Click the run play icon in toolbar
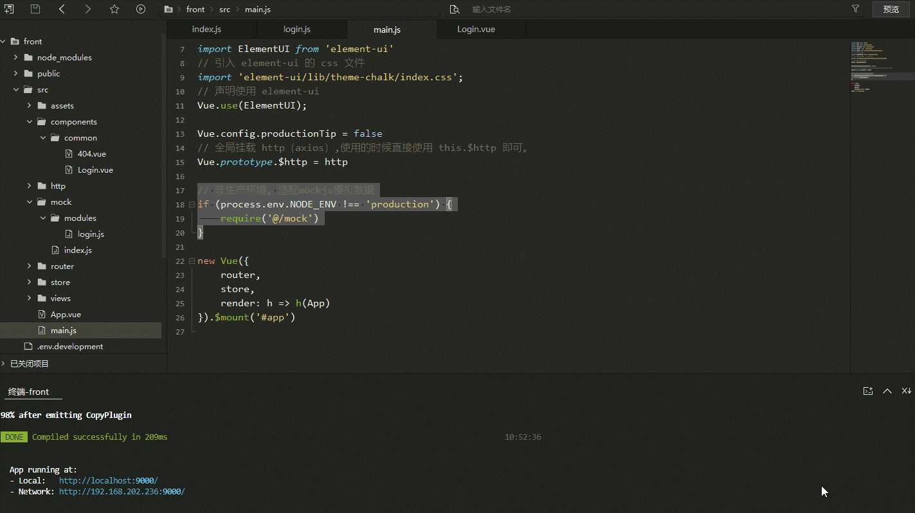Viewport: 915px width, 513px height. tap(141, 9)
